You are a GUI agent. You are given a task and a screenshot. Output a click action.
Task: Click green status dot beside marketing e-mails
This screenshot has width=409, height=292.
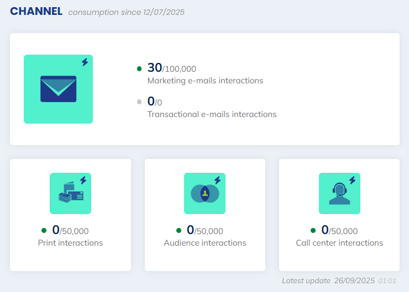139,68
